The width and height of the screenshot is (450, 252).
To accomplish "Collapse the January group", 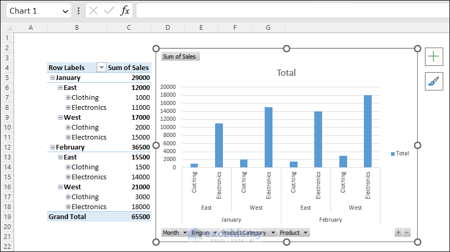I will click(52, 77).
